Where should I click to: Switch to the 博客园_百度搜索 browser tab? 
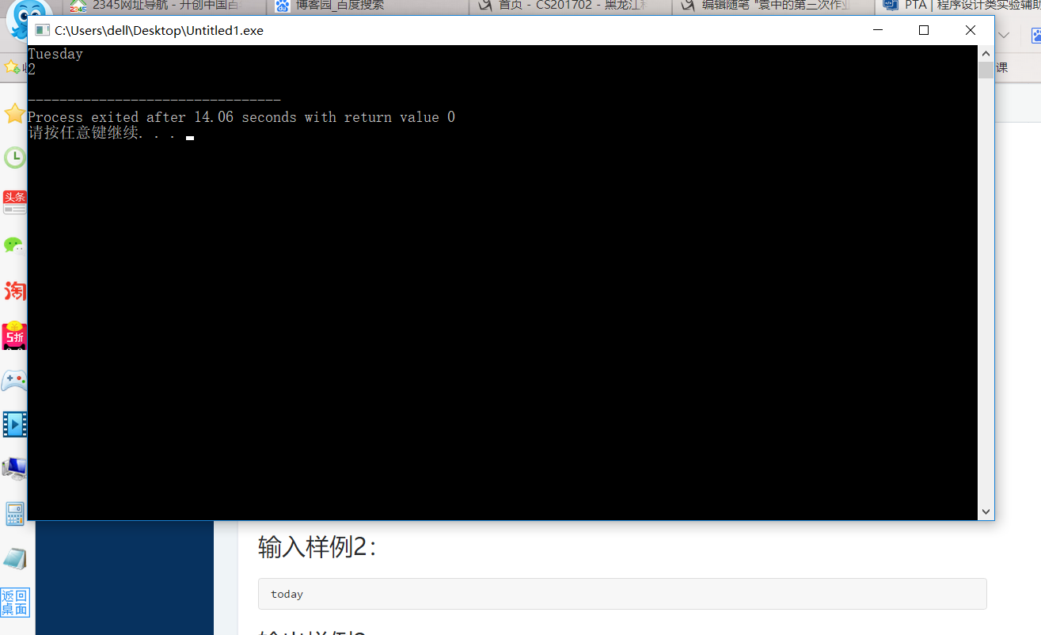(367, 6)
